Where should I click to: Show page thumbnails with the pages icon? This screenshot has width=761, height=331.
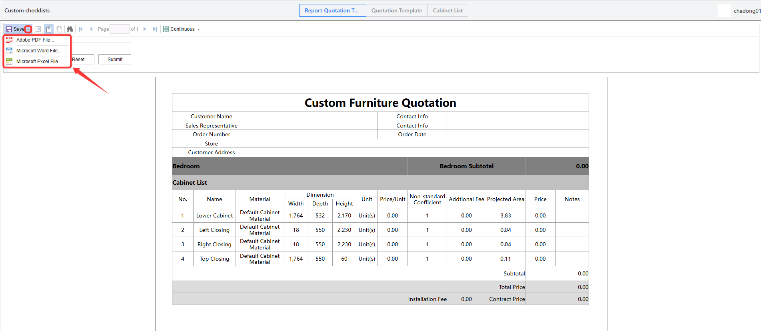pyautogui.click(x=59, y=29)
